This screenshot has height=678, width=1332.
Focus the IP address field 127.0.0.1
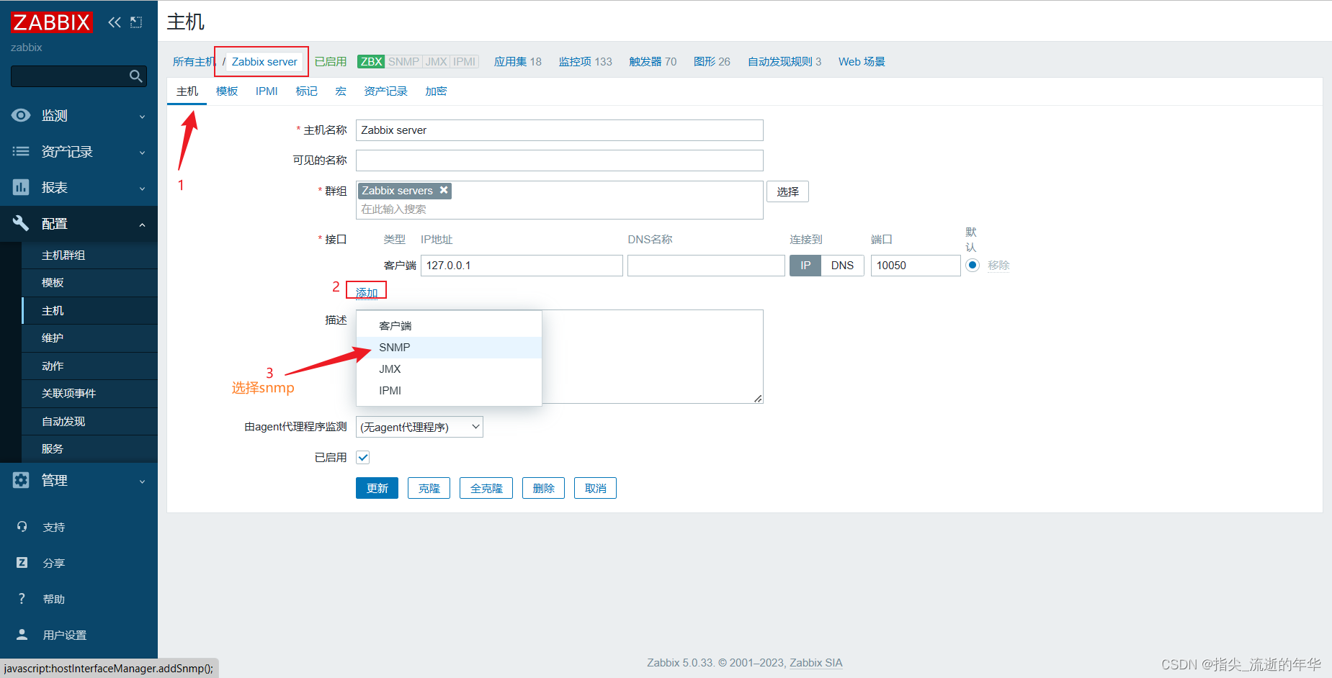coord(522,266)
